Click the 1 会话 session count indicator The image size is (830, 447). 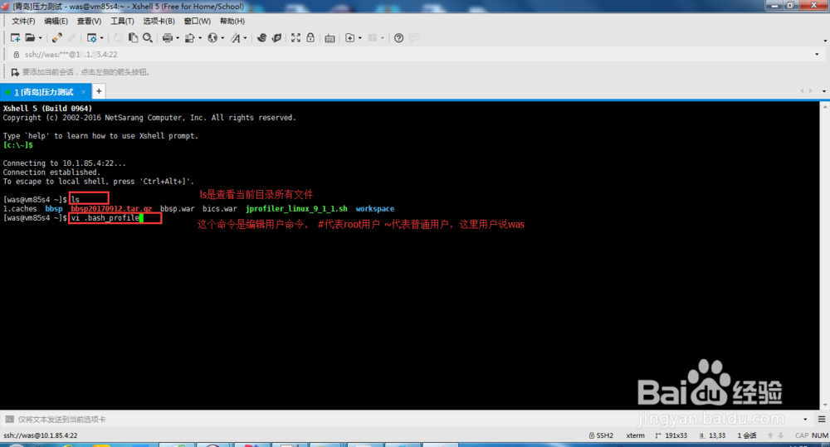(x=747, y=435)
